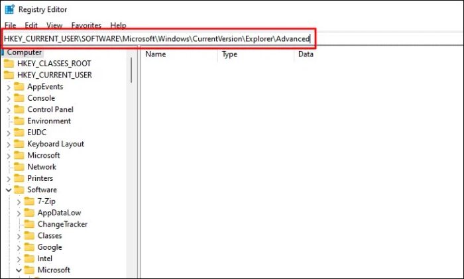Click the ChangeTracker folder icon
The width and height of the screenshot is (464, 279).
pos(29,224)
